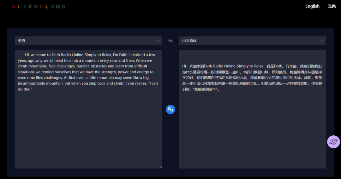The width and height of the screenshot is (341, 179).
Task: Click the output text area resize handle
Action: [x=325, y=167]
